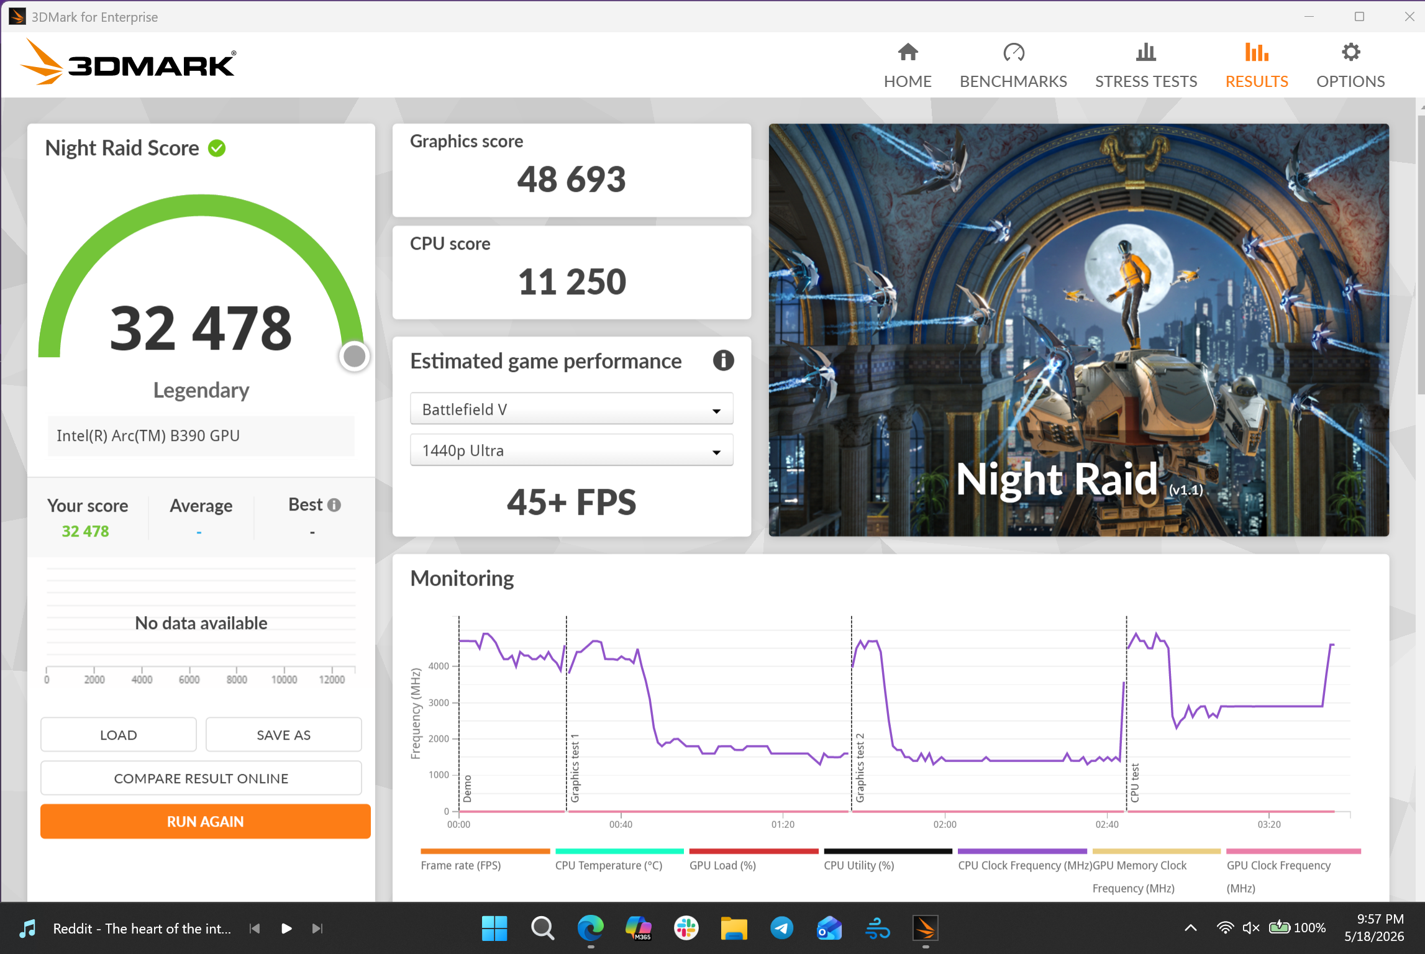1425x954 pixels.
Task: Click the Graphics test 1 timeline marker
Action: (x=575, y=768)
